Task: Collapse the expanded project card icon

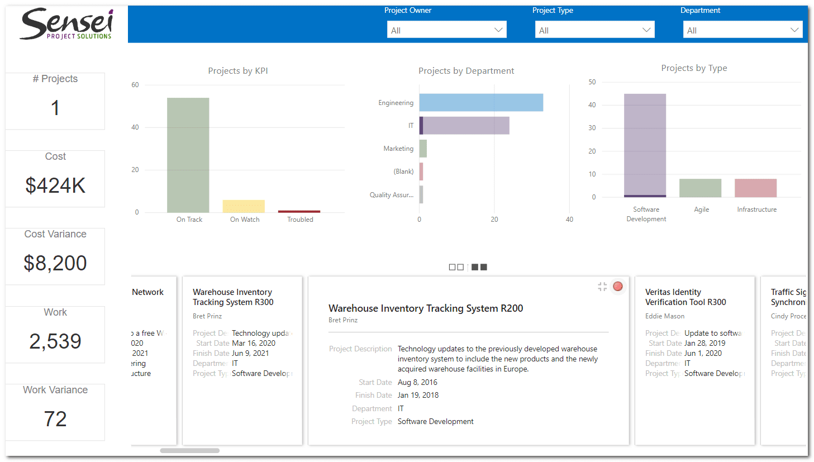Action: pos(602,287)
